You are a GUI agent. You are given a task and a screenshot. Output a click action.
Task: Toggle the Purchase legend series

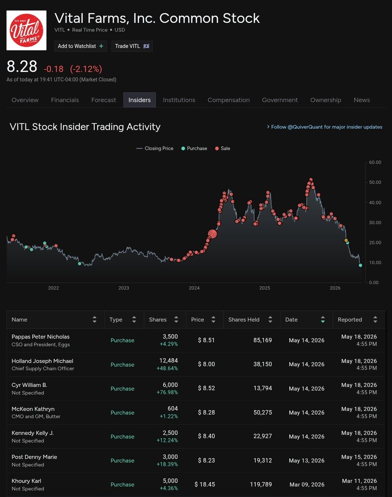(194, 148)
